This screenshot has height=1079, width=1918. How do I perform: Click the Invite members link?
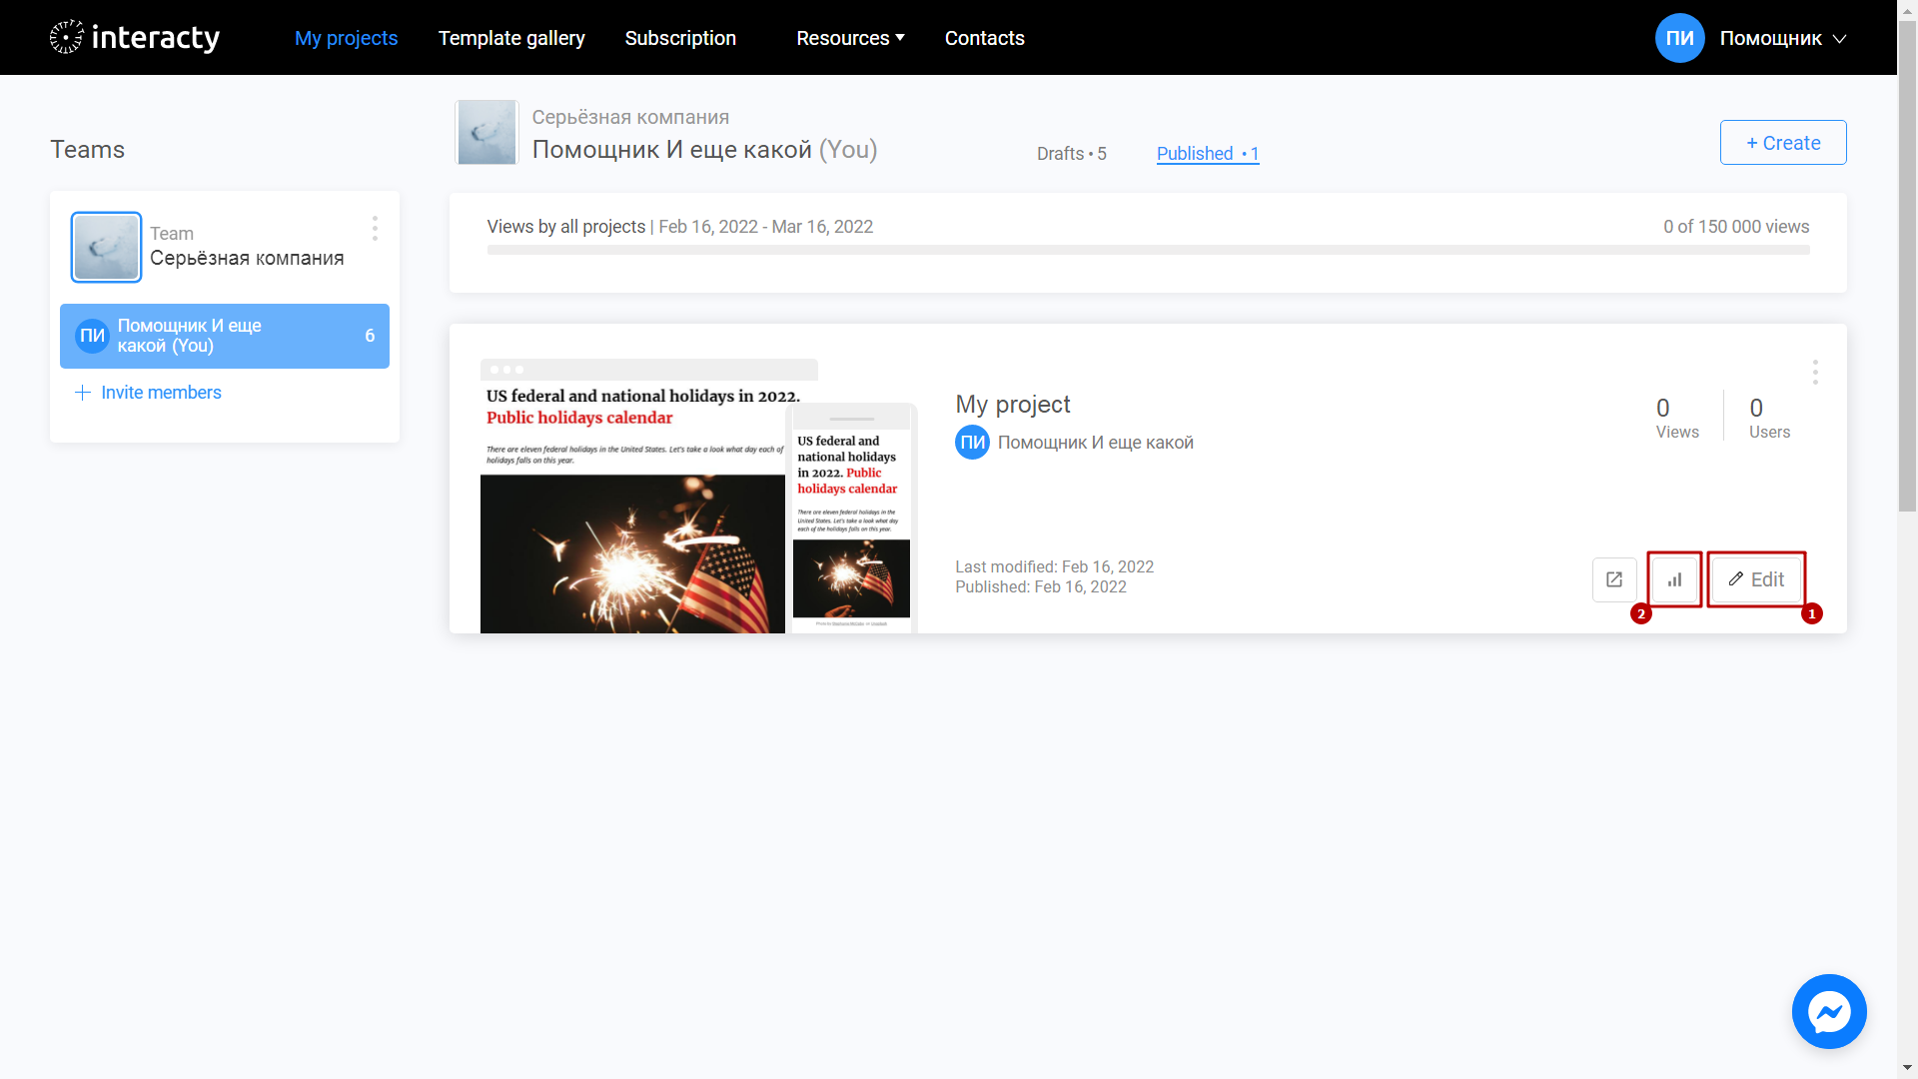point(149,392)
